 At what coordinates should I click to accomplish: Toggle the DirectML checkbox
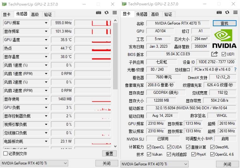[x=212, y=147]
